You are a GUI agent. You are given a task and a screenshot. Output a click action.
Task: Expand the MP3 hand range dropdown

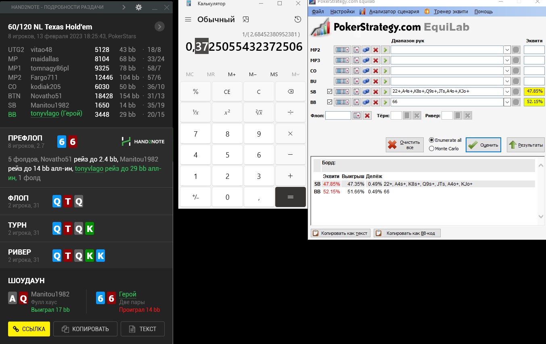pyautogui.click(x=507, y=60)
